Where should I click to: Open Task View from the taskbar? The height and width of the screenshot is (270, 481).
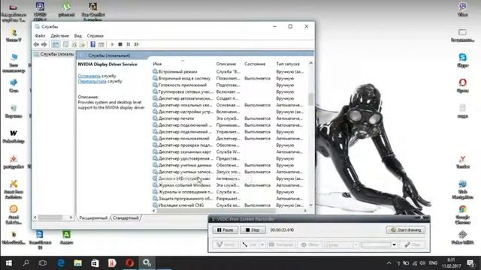pyautogui.click(x=43, y=263)
